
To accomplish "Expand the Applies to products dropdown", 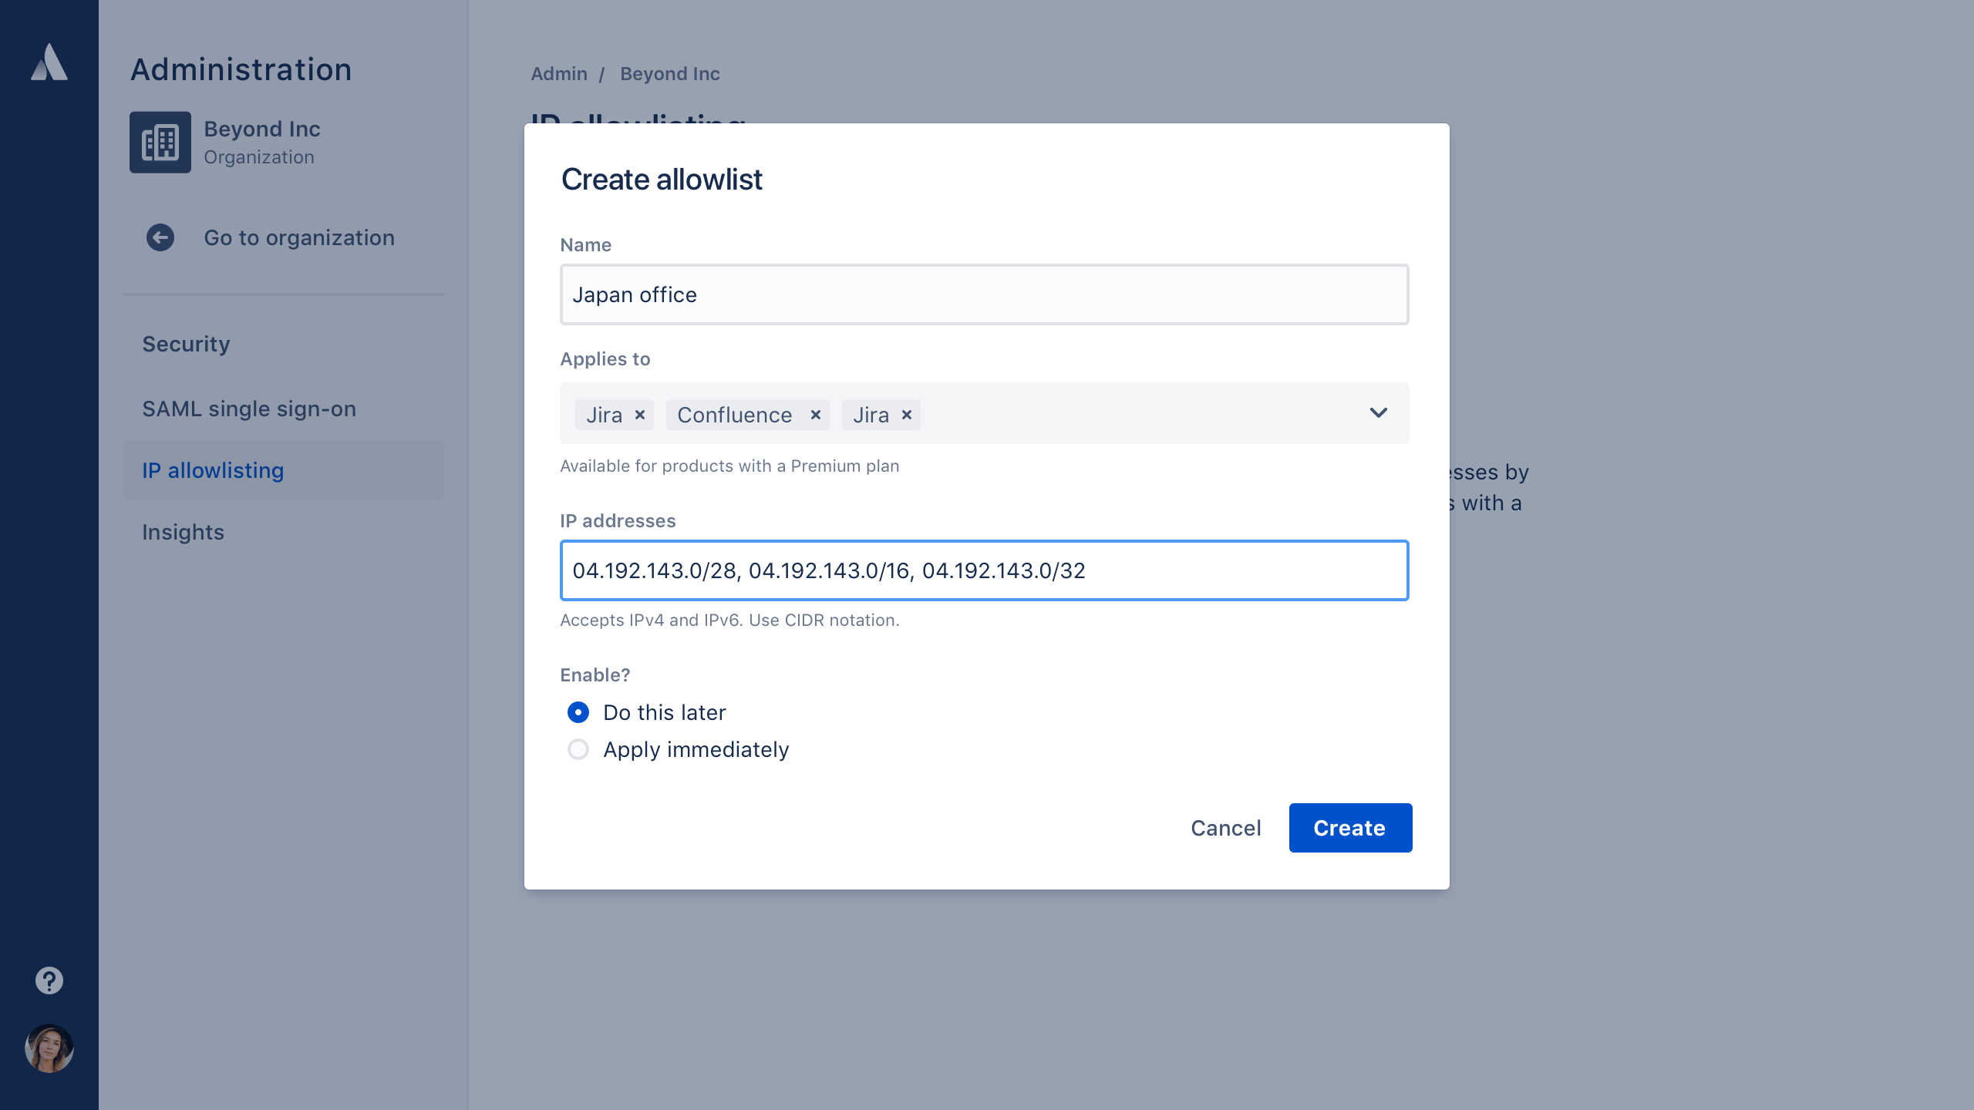I will tap(1379, 413).
